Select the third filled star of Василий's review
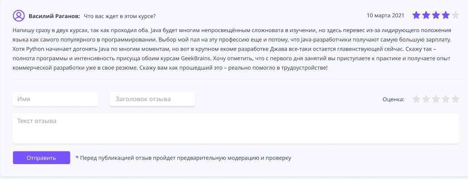The width and height of the screenshot is (468, 179). coord(436,15)
